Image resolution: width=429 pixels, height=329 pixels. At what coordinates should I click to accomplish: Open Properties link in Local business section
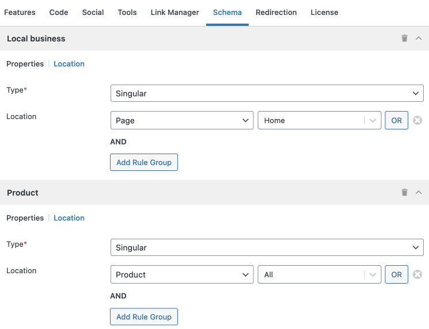[x=25, y=64]
